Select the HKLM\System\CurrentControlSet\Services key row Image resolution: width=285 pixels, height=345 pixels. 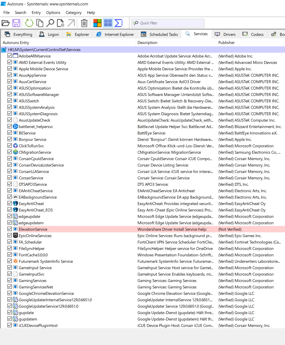click(143, 50)
